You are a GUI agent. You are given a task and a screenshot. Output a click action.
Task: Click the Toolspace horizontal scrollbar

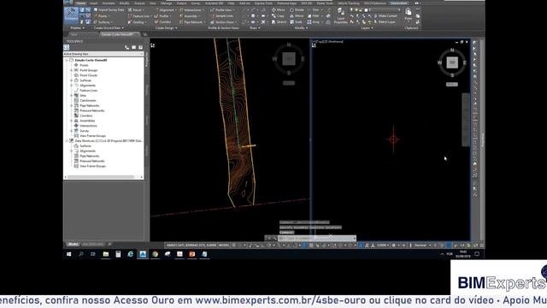click(101, 177)
